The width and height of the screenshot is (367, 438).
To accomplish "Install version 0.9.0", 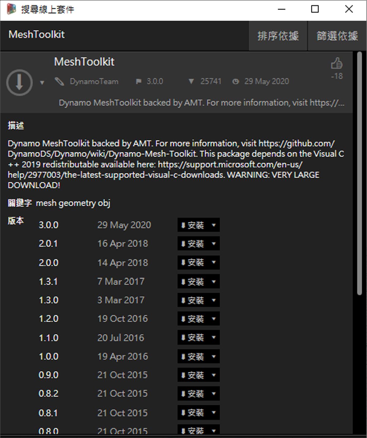I will [x=192, y=375].
